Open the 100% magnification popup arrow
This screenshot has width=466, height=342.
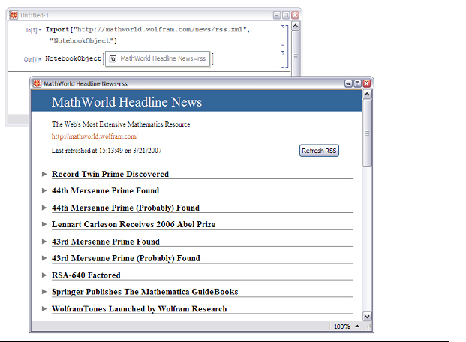(x=357, y=326)
